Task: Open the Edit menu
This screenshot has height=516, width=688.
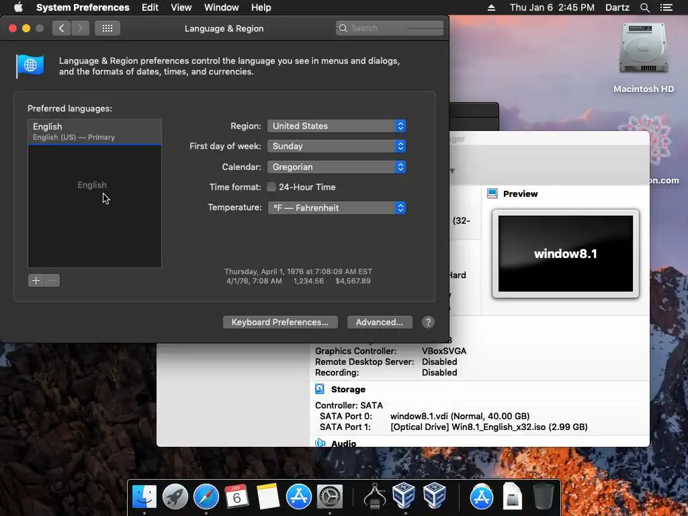Action: tap(150, 7)
